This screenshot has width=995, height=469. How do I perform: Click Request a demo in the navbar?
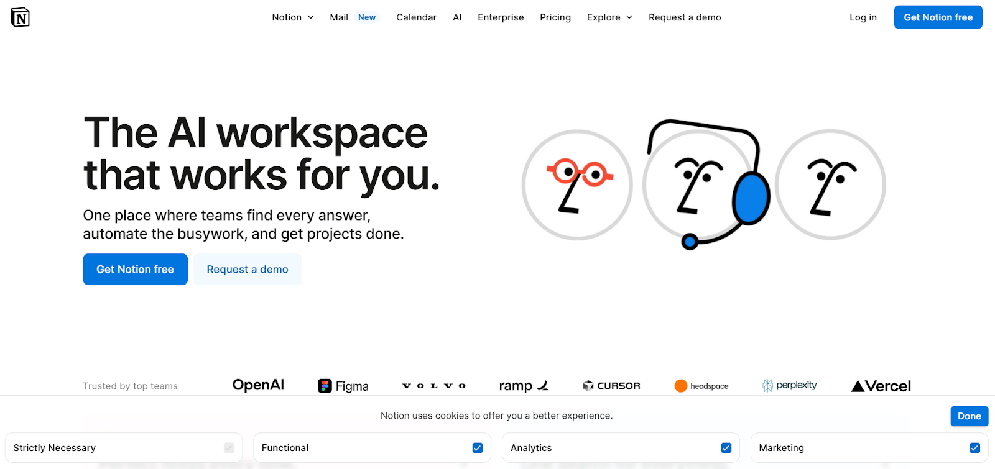pyautogui.click(x=685, y=17)
